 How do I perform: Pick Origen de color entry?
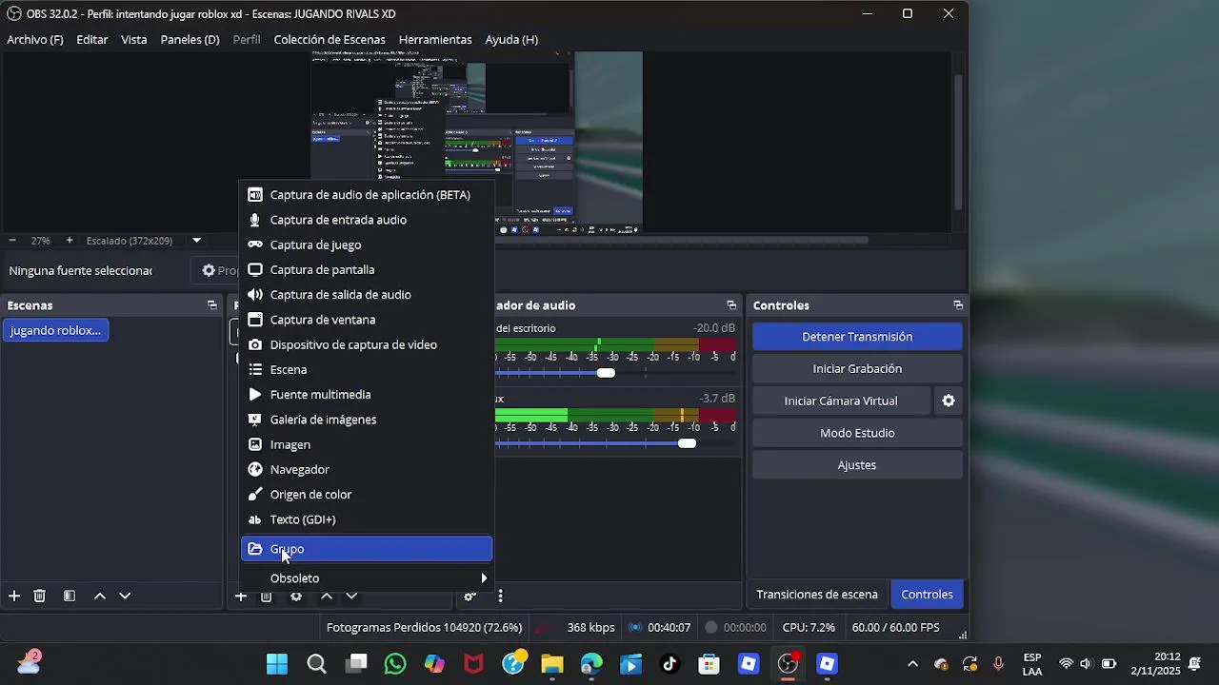pos(367,495)
